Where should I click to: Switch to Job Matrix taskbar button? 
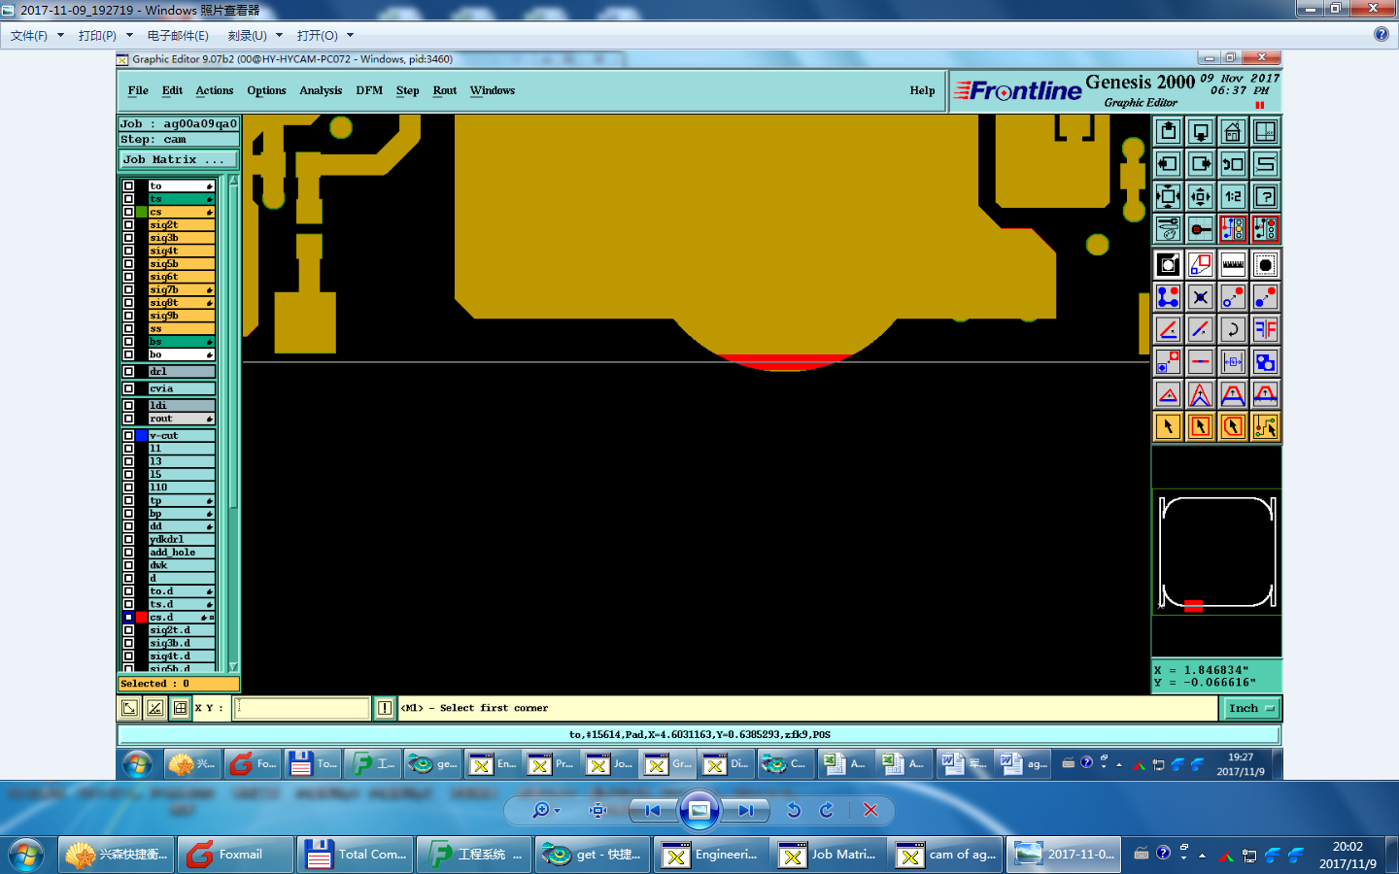coord(831,855)
